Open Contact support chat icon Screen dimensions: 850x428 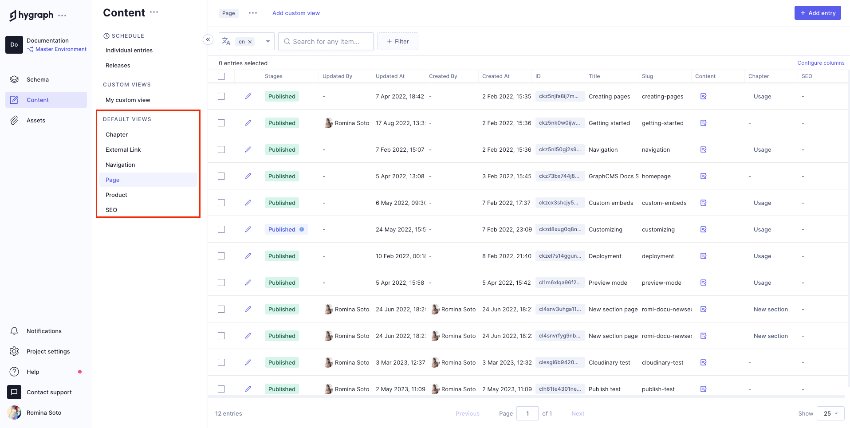(14, 392)
